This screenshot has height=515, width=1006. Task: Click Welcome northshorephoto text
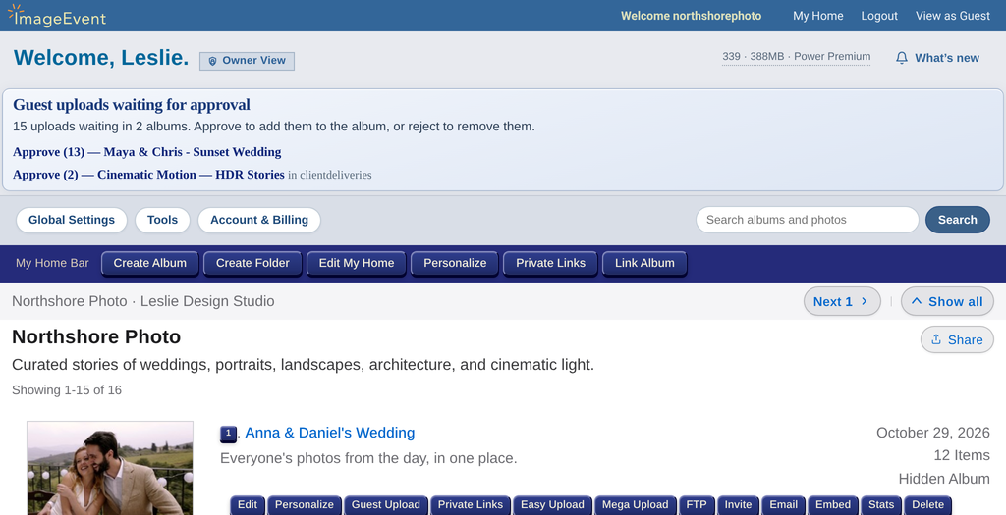pyautogui.click(x=691, y=16)
